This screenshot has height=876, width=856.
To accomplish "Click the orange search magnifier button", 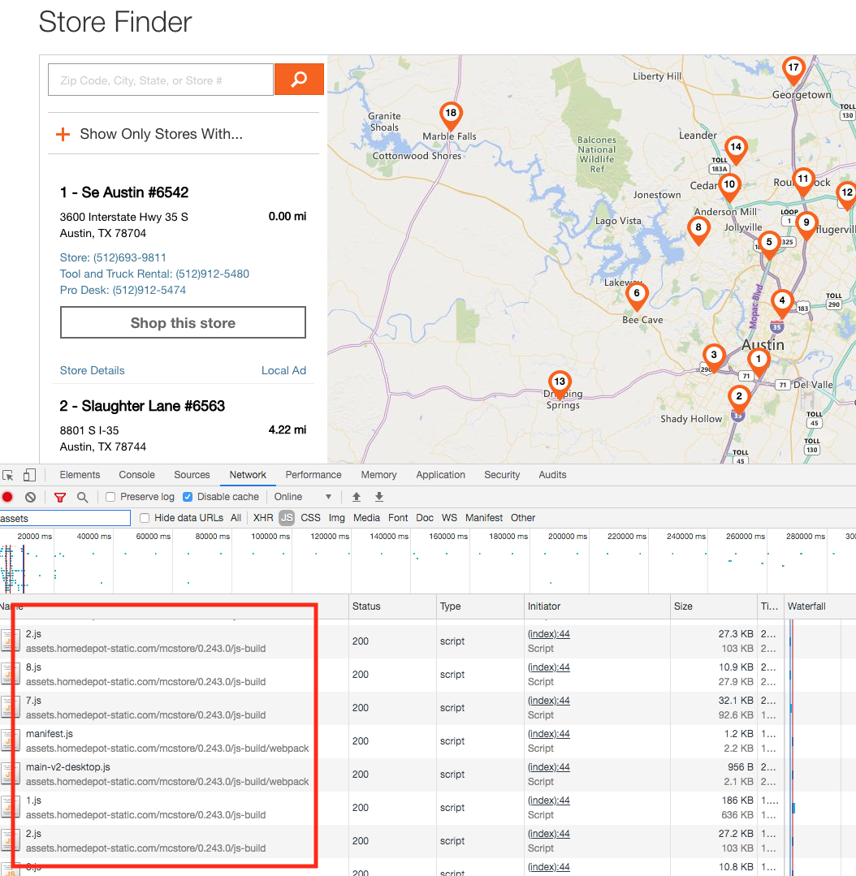I will pos(299,80).
